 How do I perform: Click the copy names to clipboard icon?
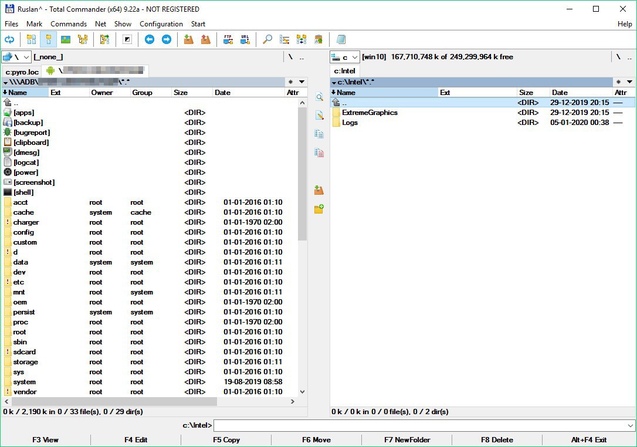click(x=318, y=39)
